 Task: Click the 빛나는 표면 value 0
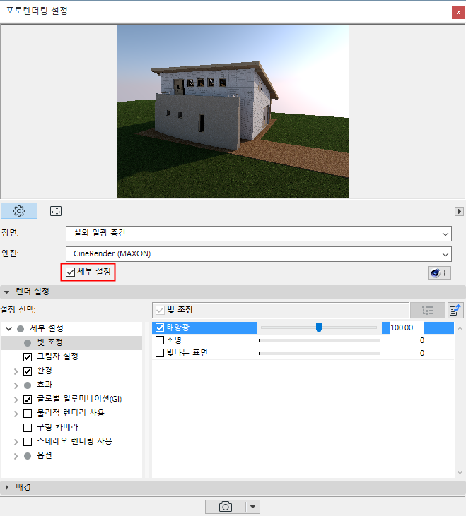coord(422,353)
